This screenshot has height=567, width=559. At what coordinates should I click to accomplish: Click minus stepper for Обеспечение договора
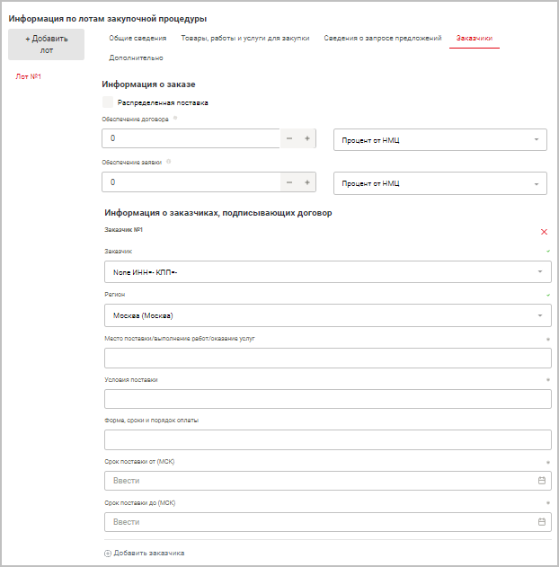pyautogui.click(x=289, y=138)
